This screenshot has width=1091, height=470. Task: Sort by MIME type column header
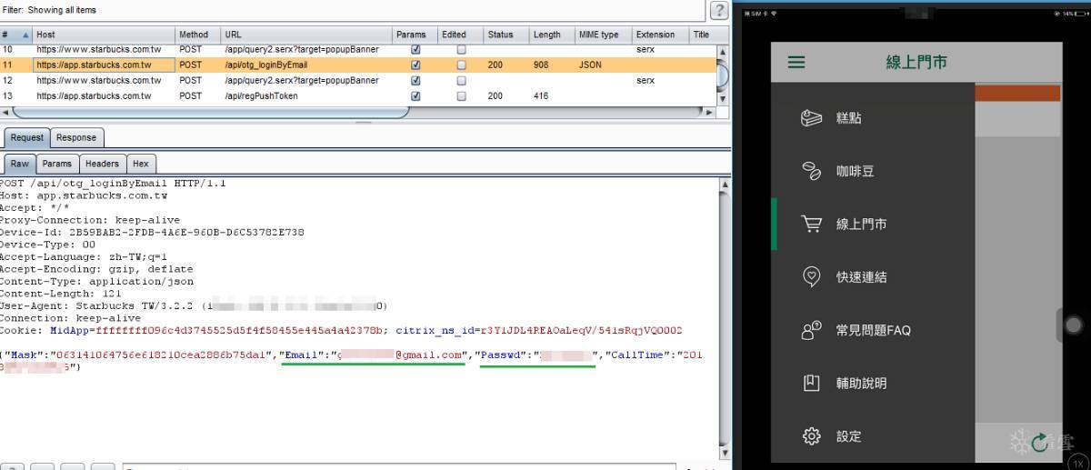pos(604,35)
